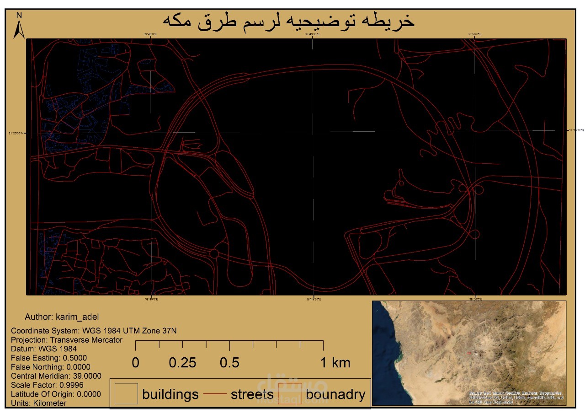Click the "streets" legend label

252,394
